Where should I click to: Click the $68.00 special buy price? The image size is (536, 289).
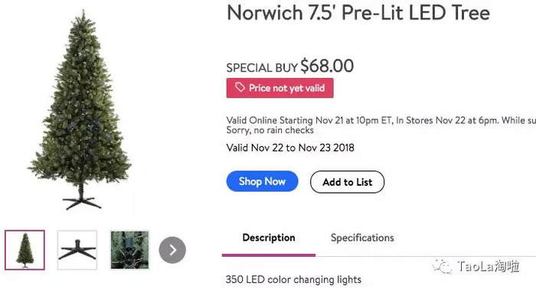(x=327, y=66)
